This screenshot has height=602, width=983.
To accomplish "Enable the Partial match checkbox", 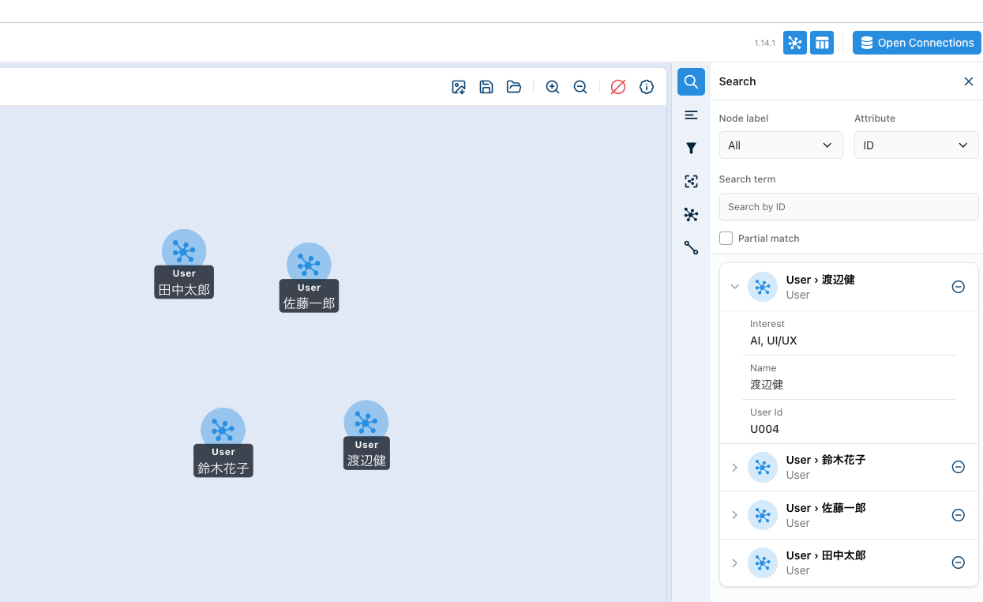I will pos(726,238).
